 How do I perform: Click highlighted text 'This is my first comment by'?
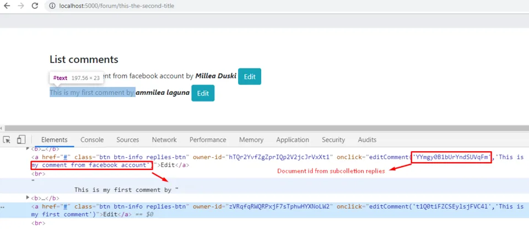click(x=92, y=93)
